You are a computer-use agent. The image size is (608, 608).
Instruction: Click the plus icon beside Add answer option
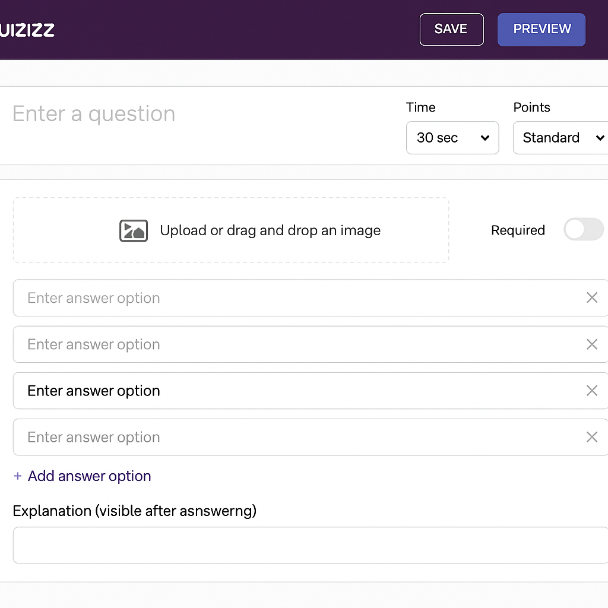17,476
